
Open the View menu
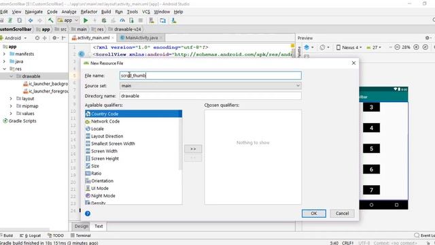[x=16, y=12]
